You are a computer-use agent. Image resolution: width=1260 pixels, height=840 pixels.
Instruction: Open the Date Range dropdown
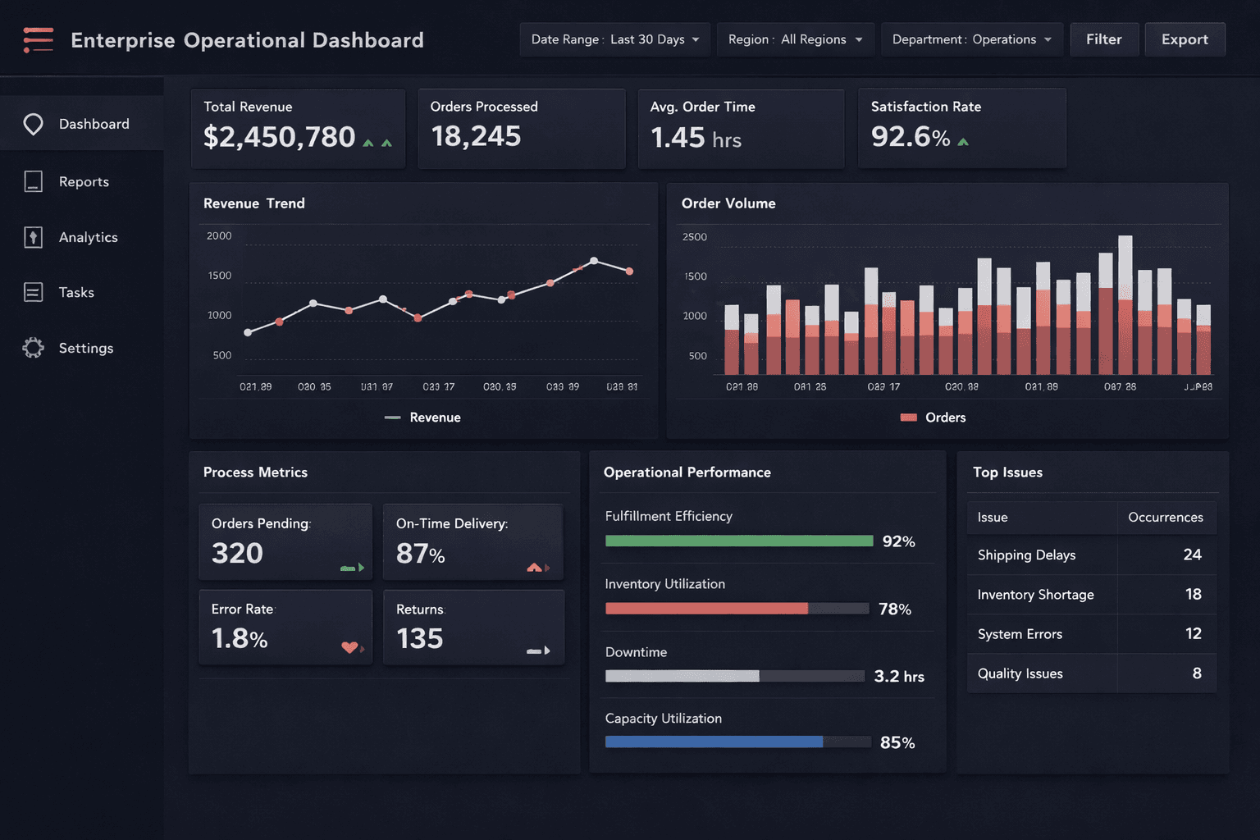coord(615,39)
